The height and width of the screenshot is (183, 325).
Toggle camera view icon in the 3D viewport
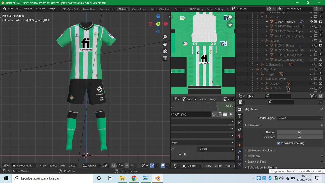(165, 51)
